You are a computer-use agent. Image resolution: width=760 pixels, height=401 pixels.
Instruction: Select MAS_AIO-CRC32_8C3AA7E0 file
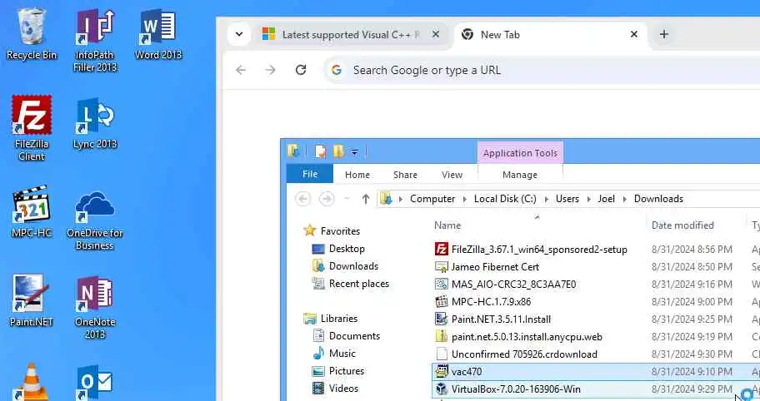point(513,285)
